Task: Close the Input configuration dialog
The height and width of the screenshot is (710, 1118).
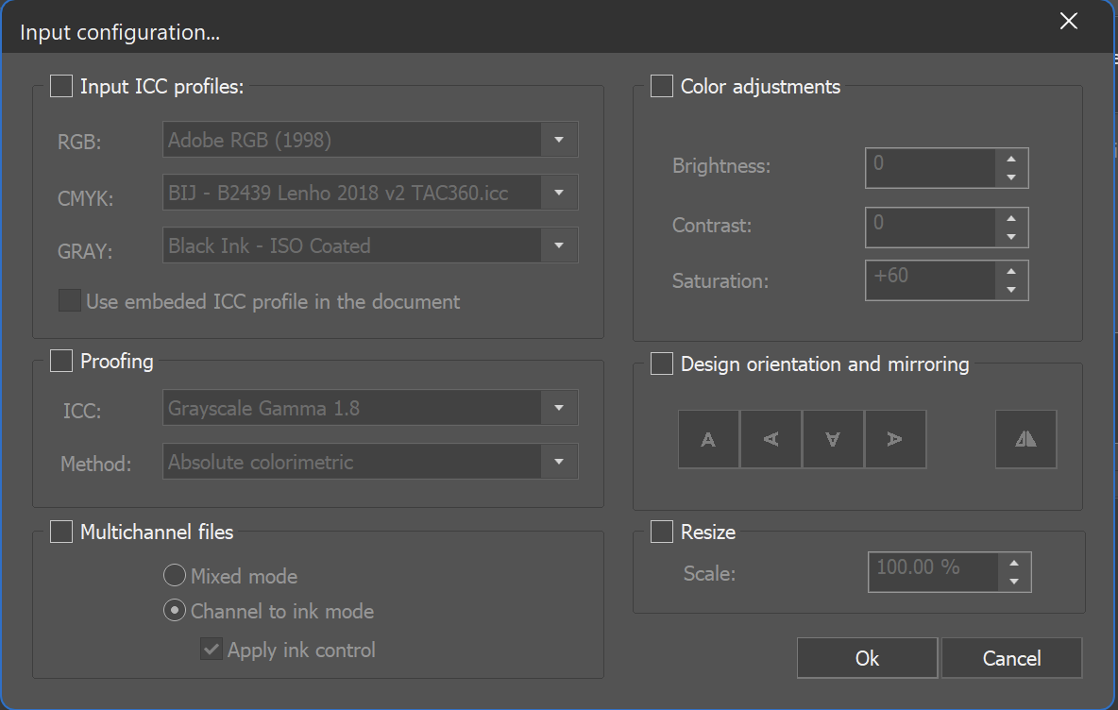Action: pos(1068,22)
